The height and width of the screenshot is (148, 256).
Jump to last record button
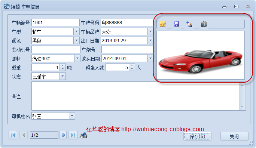tap(73, 135)
